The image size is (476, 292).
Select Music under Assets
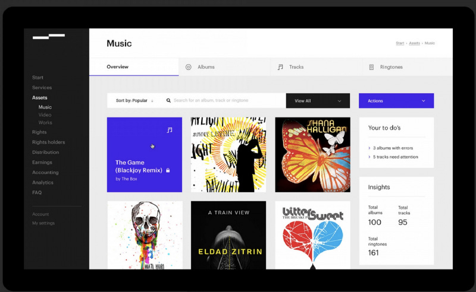click(45, 107)
